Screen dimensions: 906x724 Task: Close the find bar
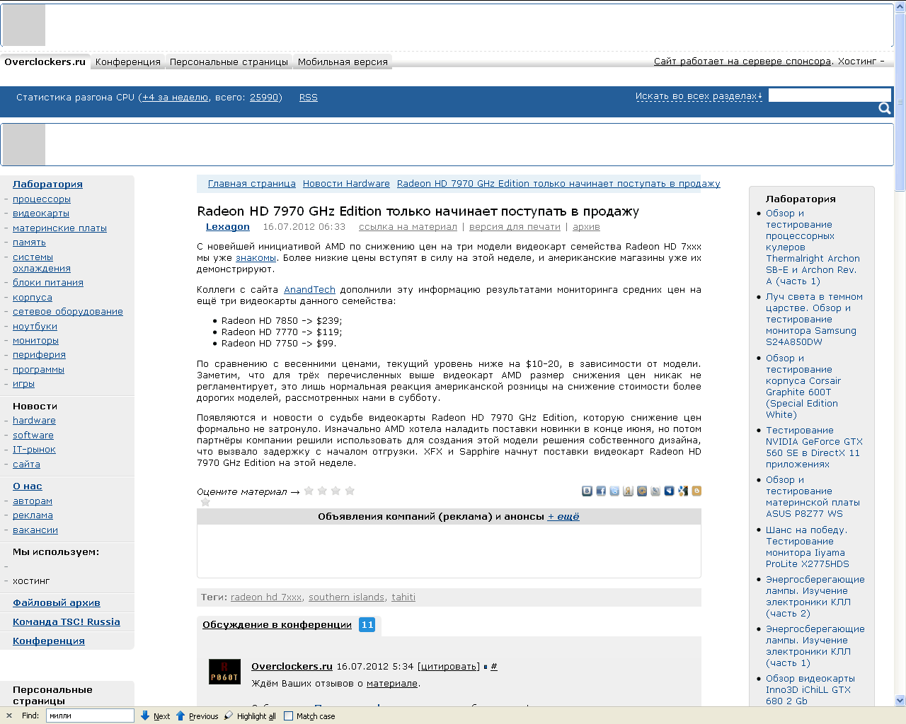tap(9, 716)
